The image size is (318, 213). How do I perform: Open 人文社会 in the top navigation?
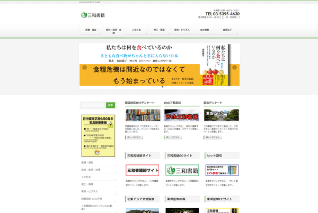[x=136, y=30]
